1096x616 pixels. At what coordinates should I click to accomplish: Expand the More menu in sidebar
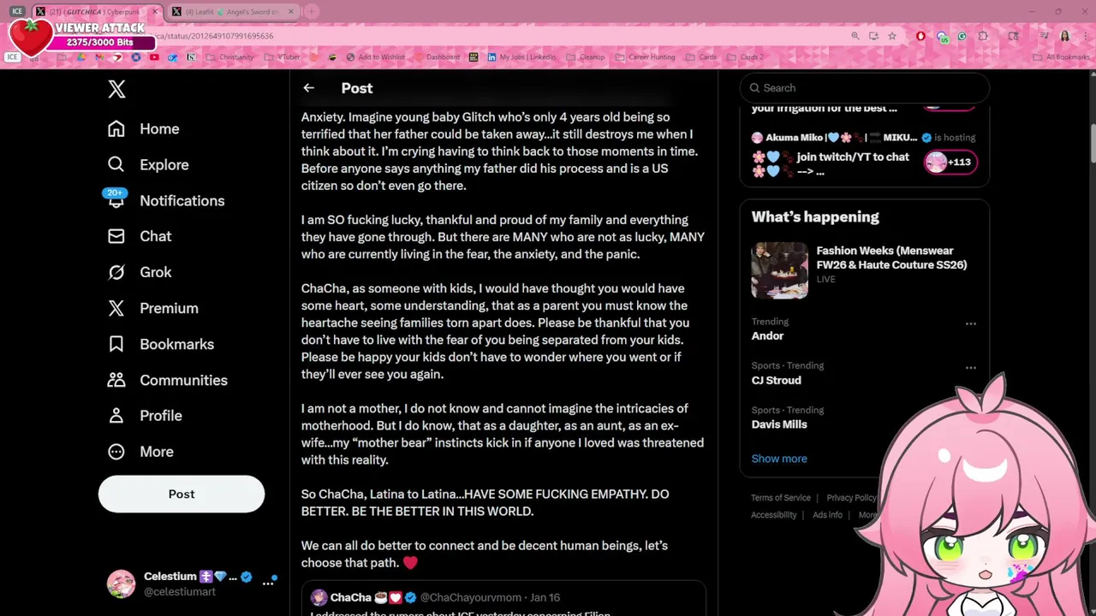click(x=140, y=452)
